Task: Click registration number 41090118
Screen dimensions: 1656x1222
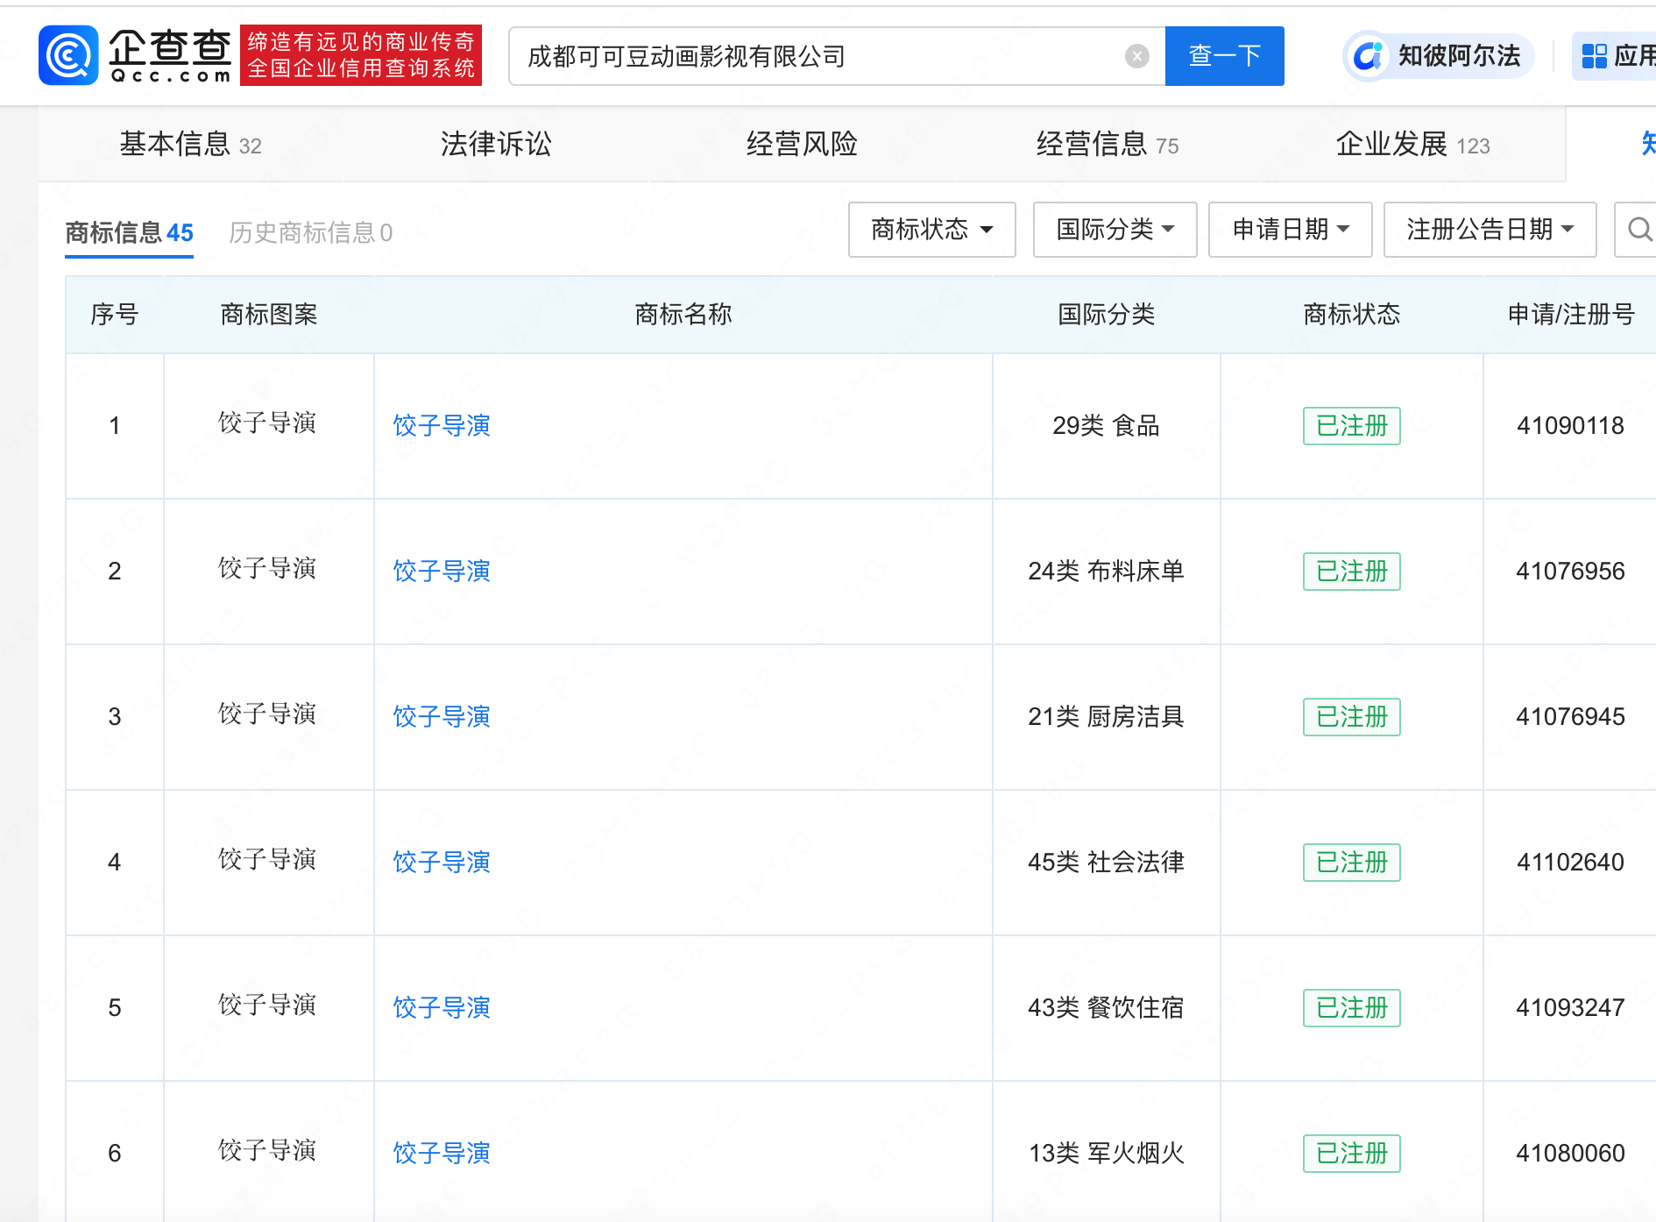Action: click(x=1570, y=426)
